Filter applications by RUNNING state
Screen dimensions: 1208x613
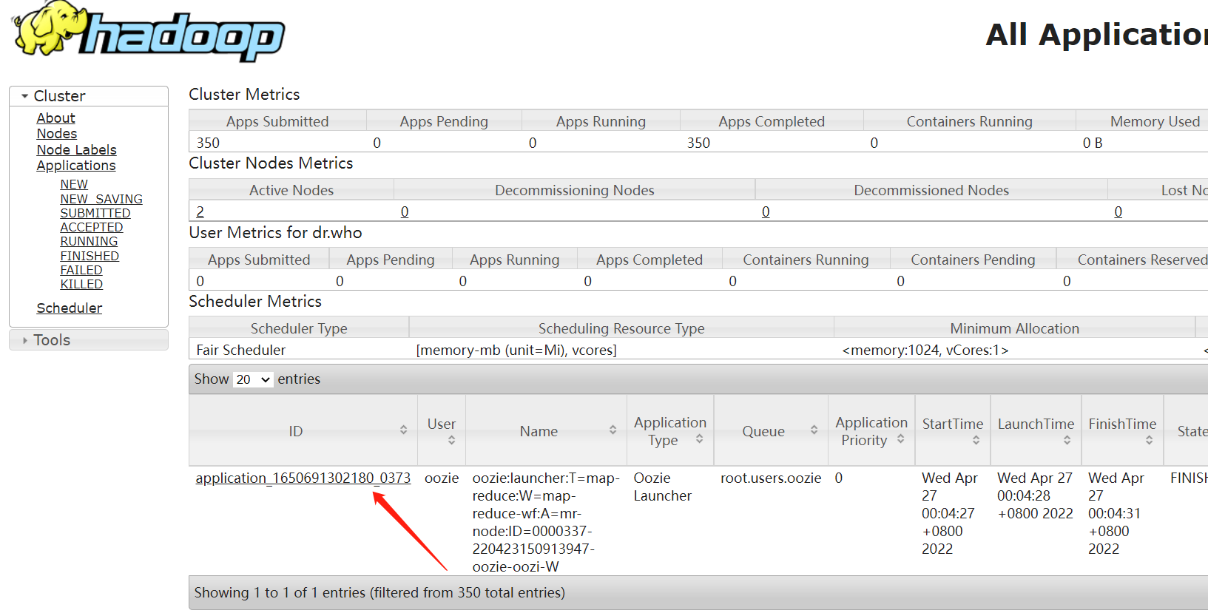(89, 241)
